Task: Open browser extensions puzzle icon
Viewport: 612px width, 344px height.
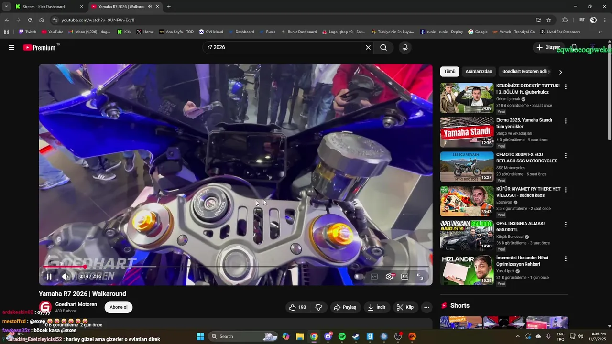Action: 565,20
